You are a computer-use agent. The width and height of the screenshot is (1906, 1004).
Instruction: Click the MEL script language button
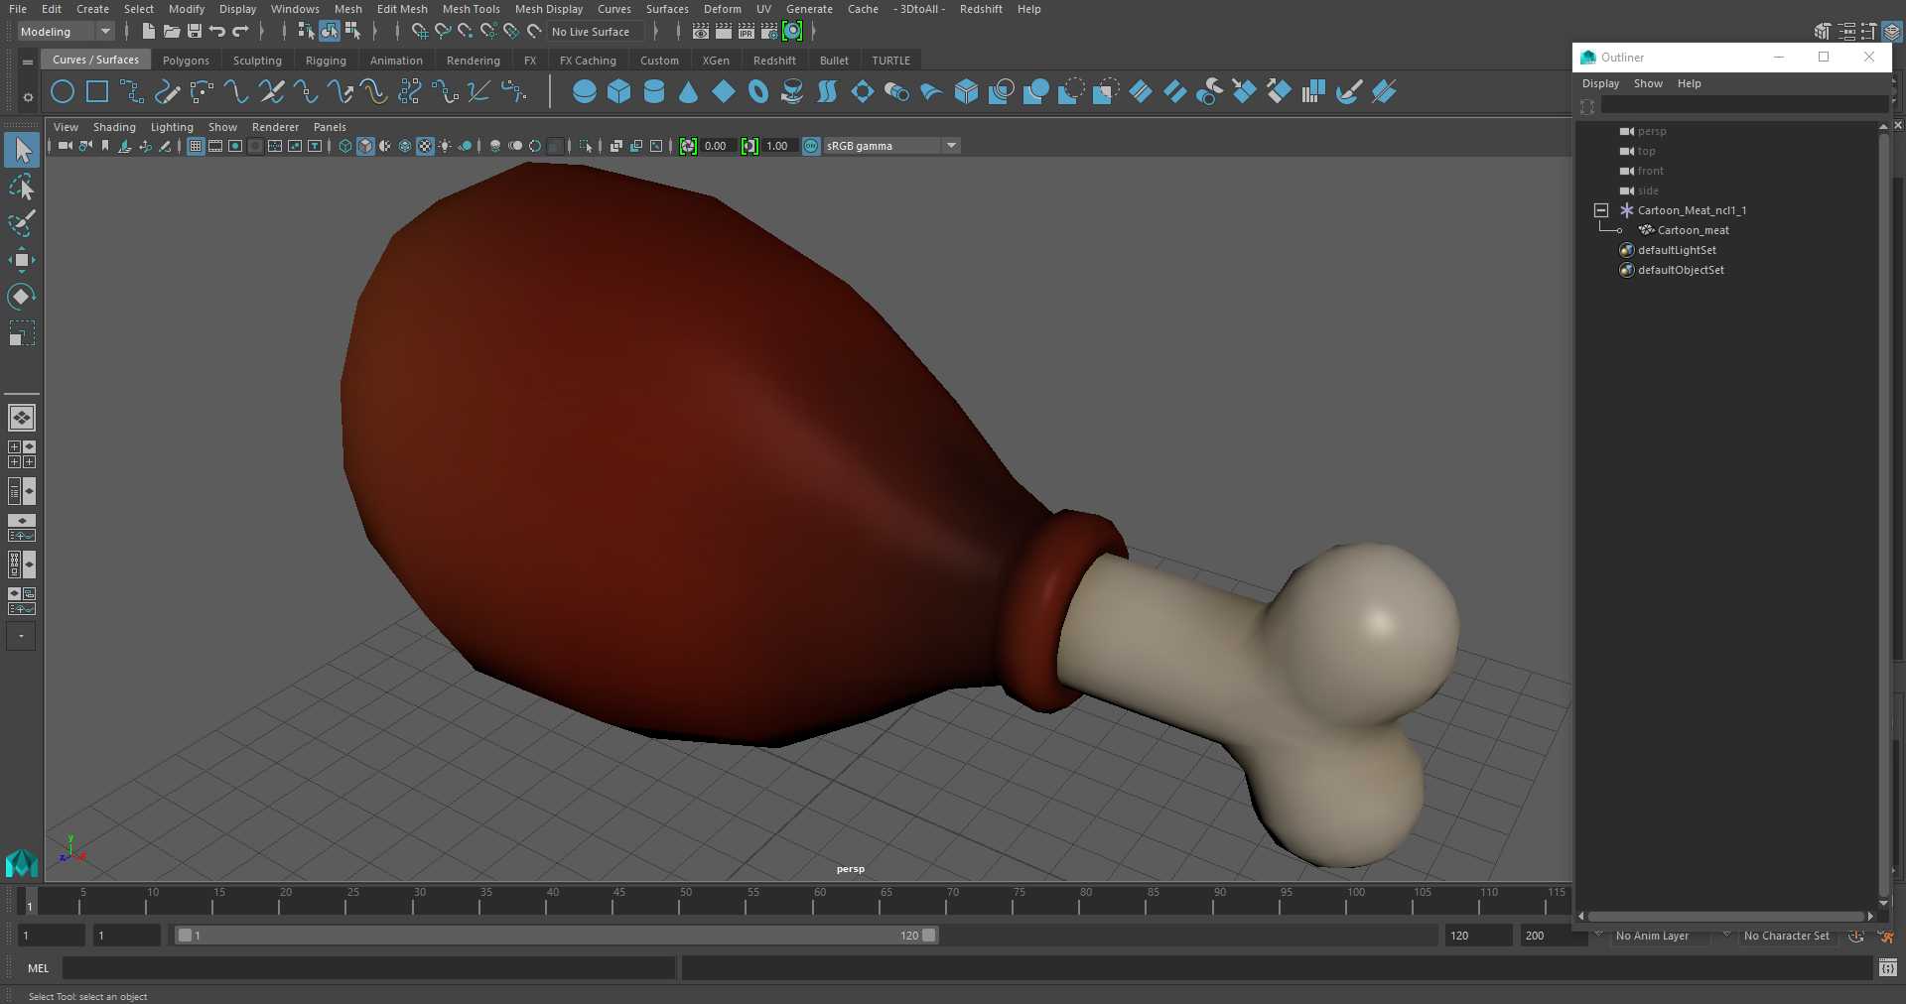38,968
